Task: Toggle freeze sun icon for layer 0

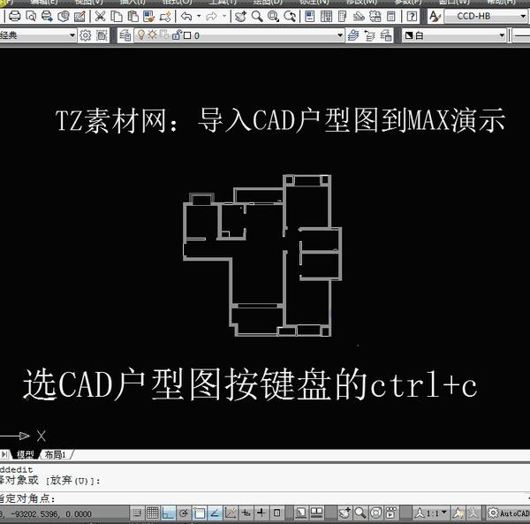Action: (x=153, y=34)
